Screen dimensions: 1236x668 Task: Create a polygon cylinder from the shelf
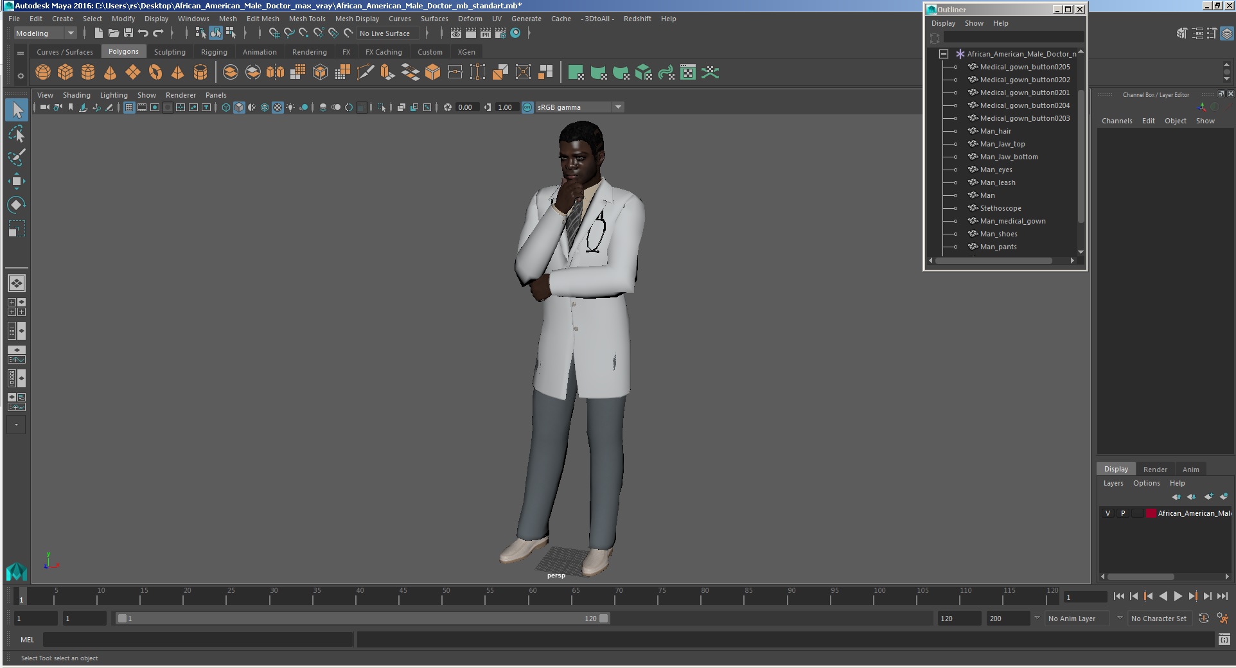[x=88, y=73]
